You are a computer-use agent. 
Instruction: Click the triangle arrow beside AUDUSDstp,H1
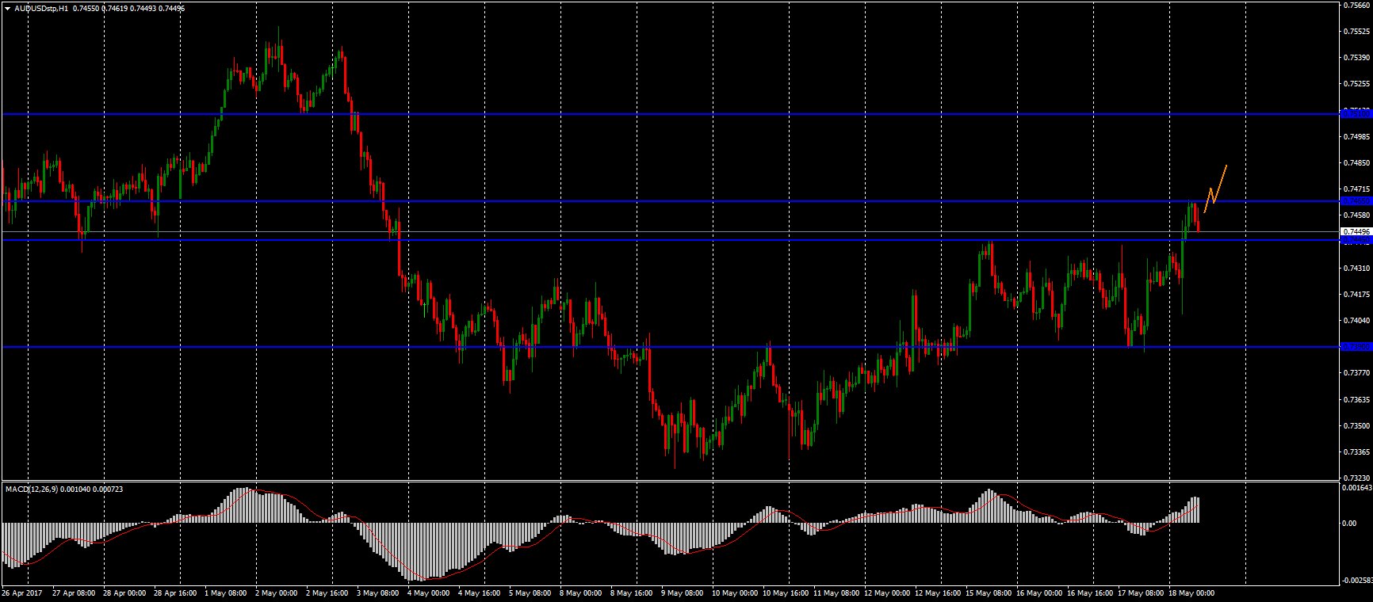click(7, 8)
